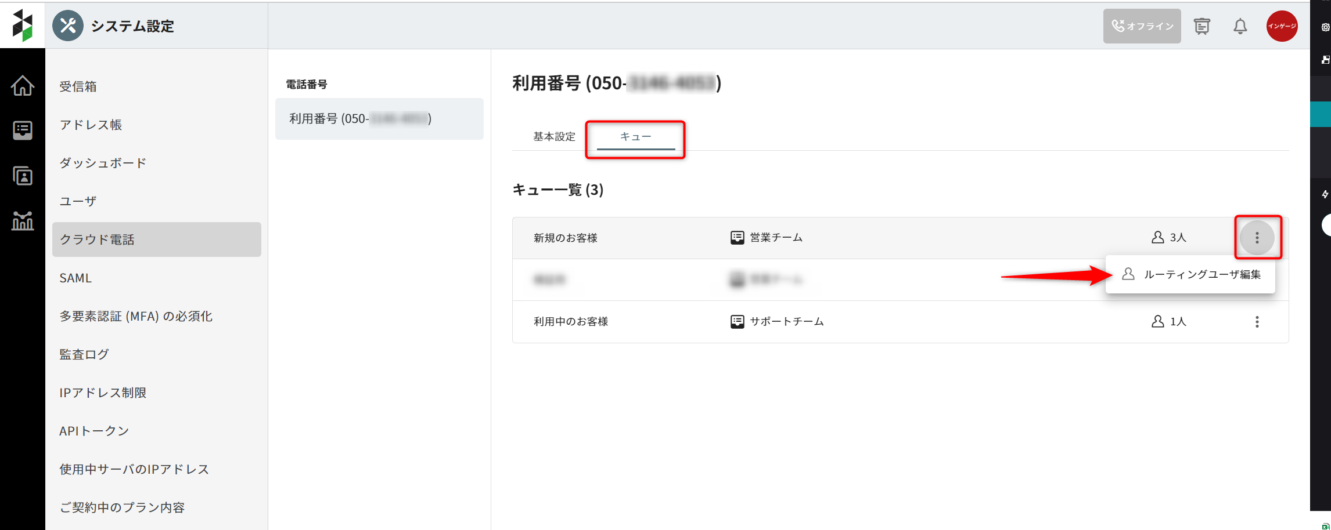Click the notification bell icon
The width and height of the screenshot is (1331, 530).
point(1240,26)
